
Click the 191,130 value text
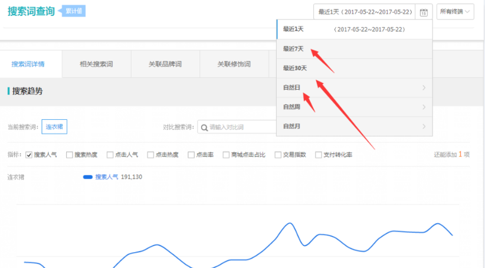[x=132, y=177]
